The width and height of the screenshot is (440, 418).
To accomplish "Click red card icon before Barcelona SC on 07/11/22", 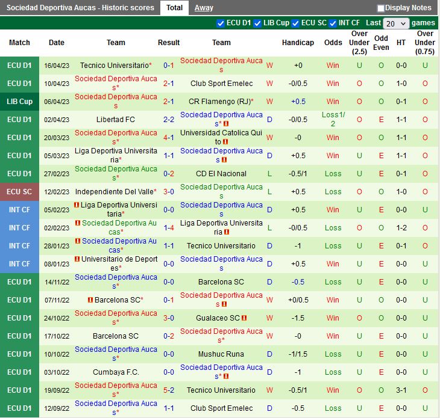I will 90,300.
